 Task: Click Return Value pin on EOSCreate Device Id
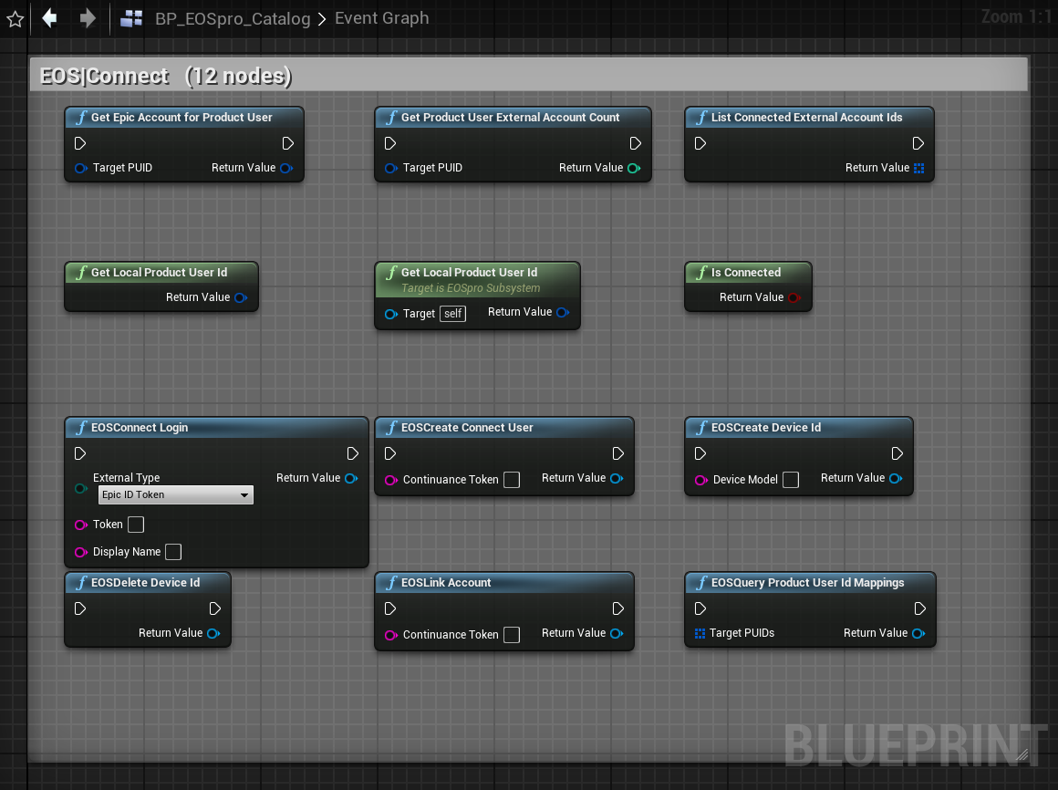896,478
